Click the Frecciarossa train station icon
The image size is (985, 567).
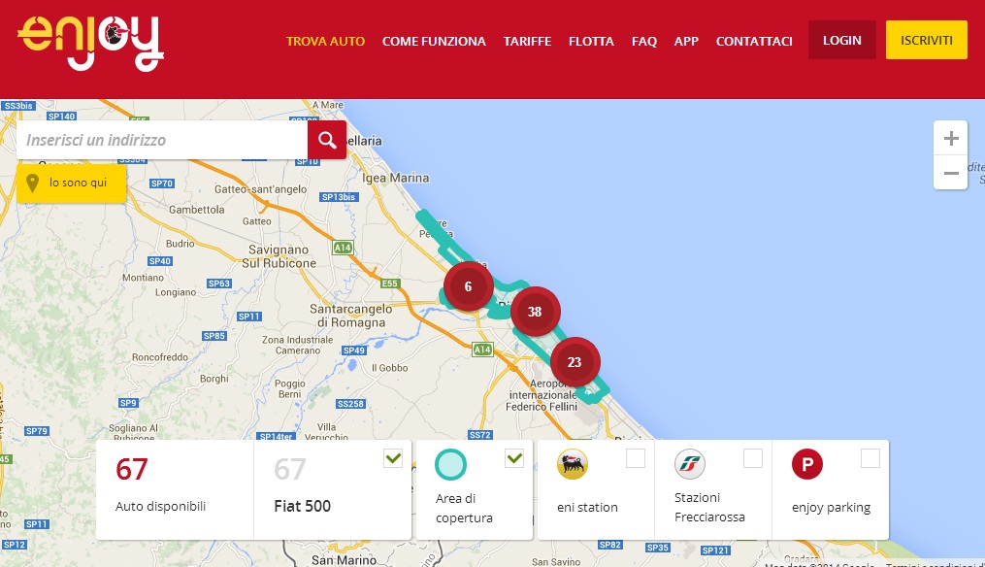click(x=690, y=464)
